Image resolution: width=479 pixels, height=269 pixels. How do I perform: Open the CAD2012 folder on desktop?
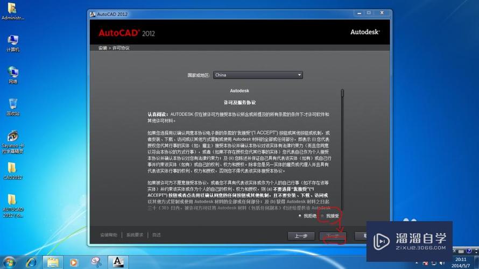[x=12, y=171]
